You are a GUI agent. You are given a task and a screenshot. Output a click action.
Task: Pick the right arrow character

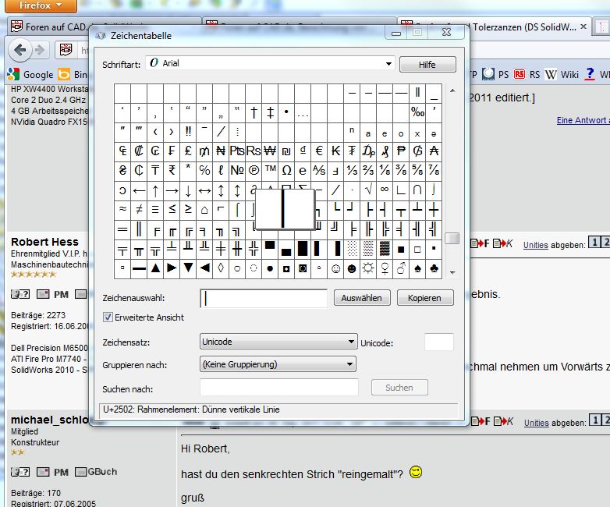click(172, 190)
